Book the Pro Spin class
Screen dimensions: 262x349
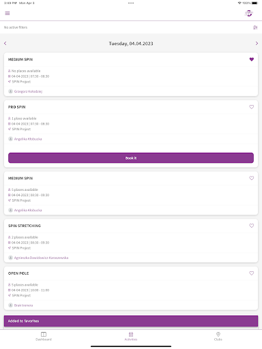click(x=131, y=158)
